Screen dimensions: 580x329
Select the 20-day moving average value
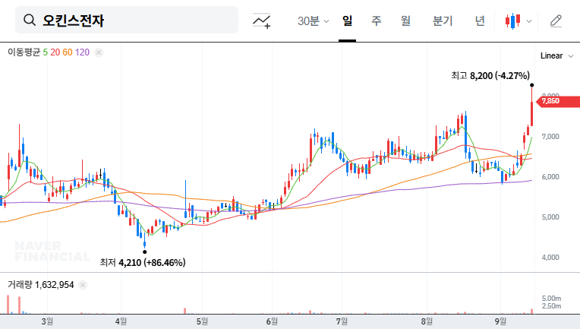tap(55, 52)
